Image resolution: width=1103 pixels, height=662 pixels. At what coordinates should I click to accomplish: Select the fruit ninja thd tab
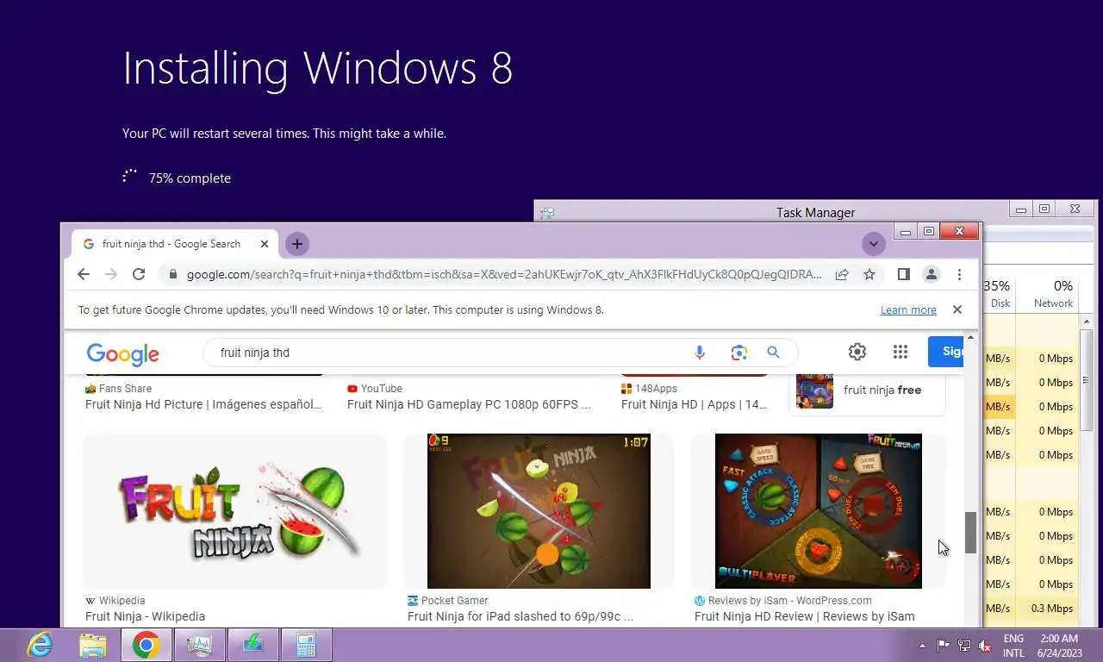175,244
